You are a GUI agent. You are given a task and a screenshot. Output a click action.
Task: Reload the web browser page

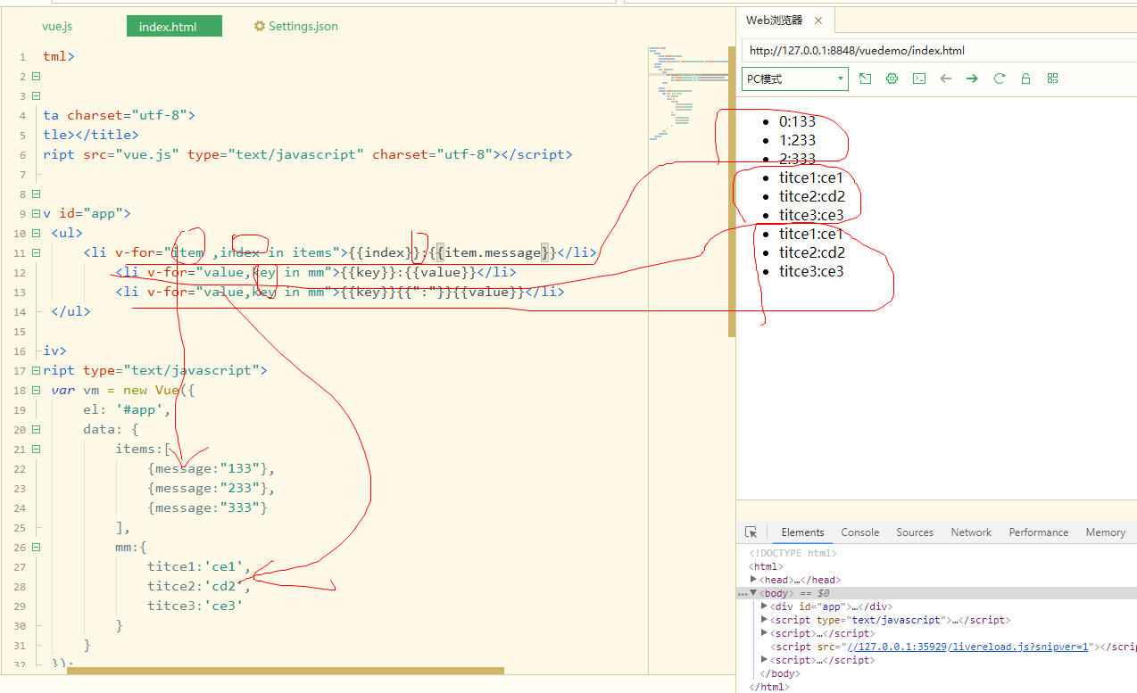[999, 78]
